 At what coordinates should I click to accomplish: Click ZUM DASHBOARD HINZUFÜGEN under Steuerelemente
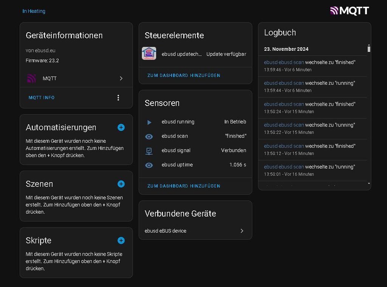(x=184, y=75)
